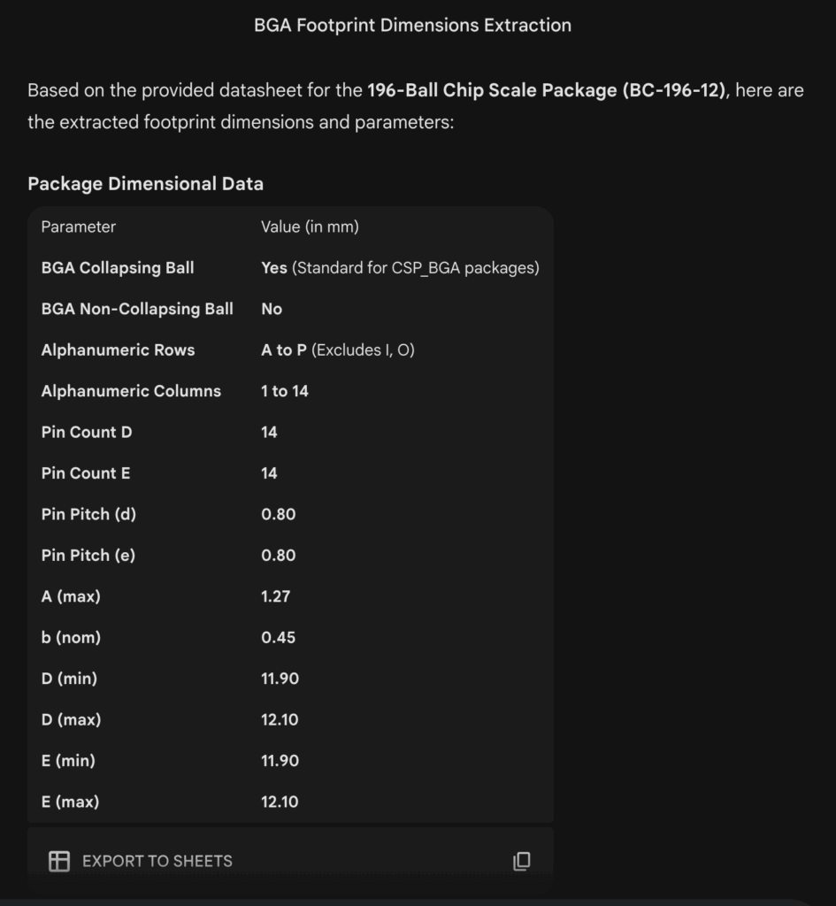Click the Pin Count D label
This screenshot has height=906, width=836.
point(87,432)
